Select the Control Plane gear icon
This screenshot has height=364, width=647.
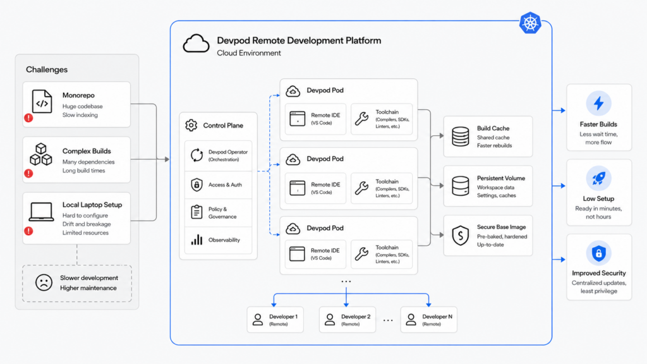tap(191, 125)
